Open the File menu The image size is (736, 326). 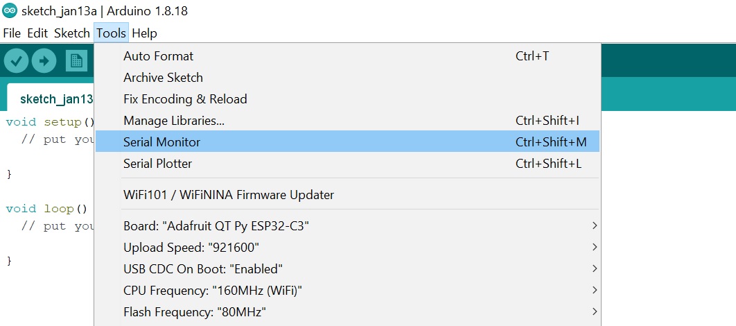12,33
